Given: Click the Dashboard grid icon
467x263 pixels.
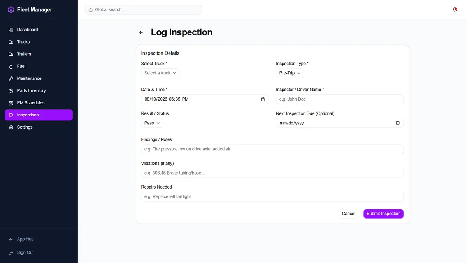Looking at the screenshot, I should coord(11,30).
